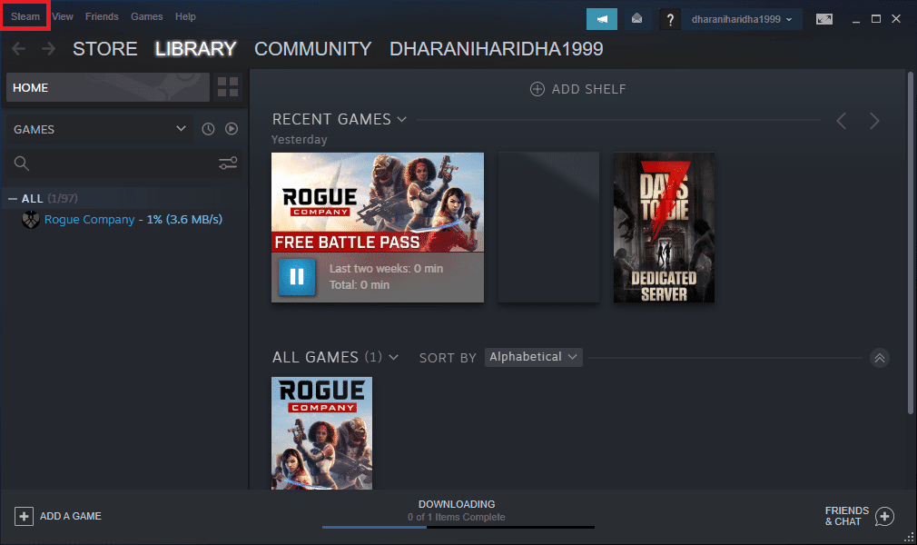Open the announcements megaphone icon
917x545 pixels.
point(601,18)
